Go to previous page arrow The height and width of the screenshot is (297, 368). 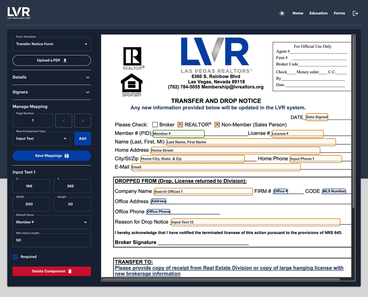64,120
